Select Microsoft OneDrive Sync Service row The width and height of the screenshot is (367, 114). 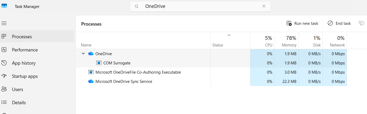click(x=211, y=82)
